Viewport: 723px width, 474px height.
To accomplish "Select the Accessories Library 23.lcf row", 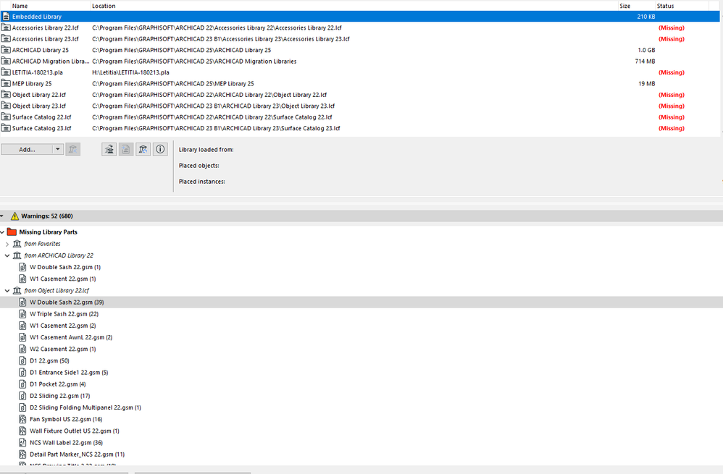I will 359,39.
